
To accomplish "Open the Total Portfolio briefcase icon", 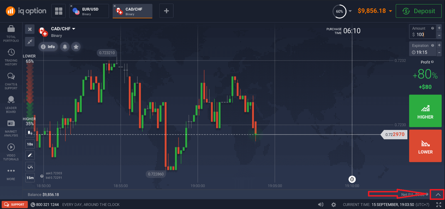I will (11, 29).
